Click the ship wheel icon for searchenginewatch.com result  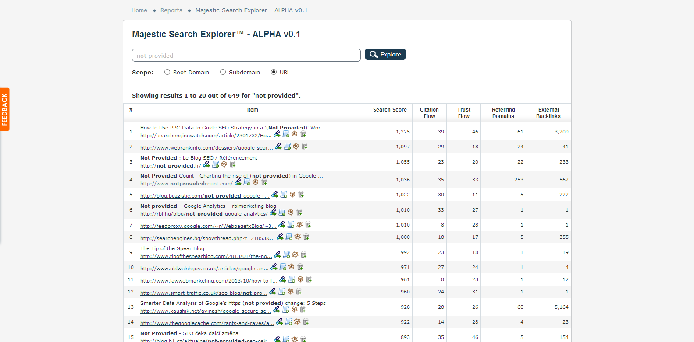click(295, 134)
